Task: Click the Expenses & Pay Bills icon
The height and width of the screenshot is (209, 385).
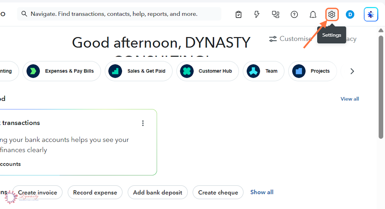Action: (x=33, y=71)
